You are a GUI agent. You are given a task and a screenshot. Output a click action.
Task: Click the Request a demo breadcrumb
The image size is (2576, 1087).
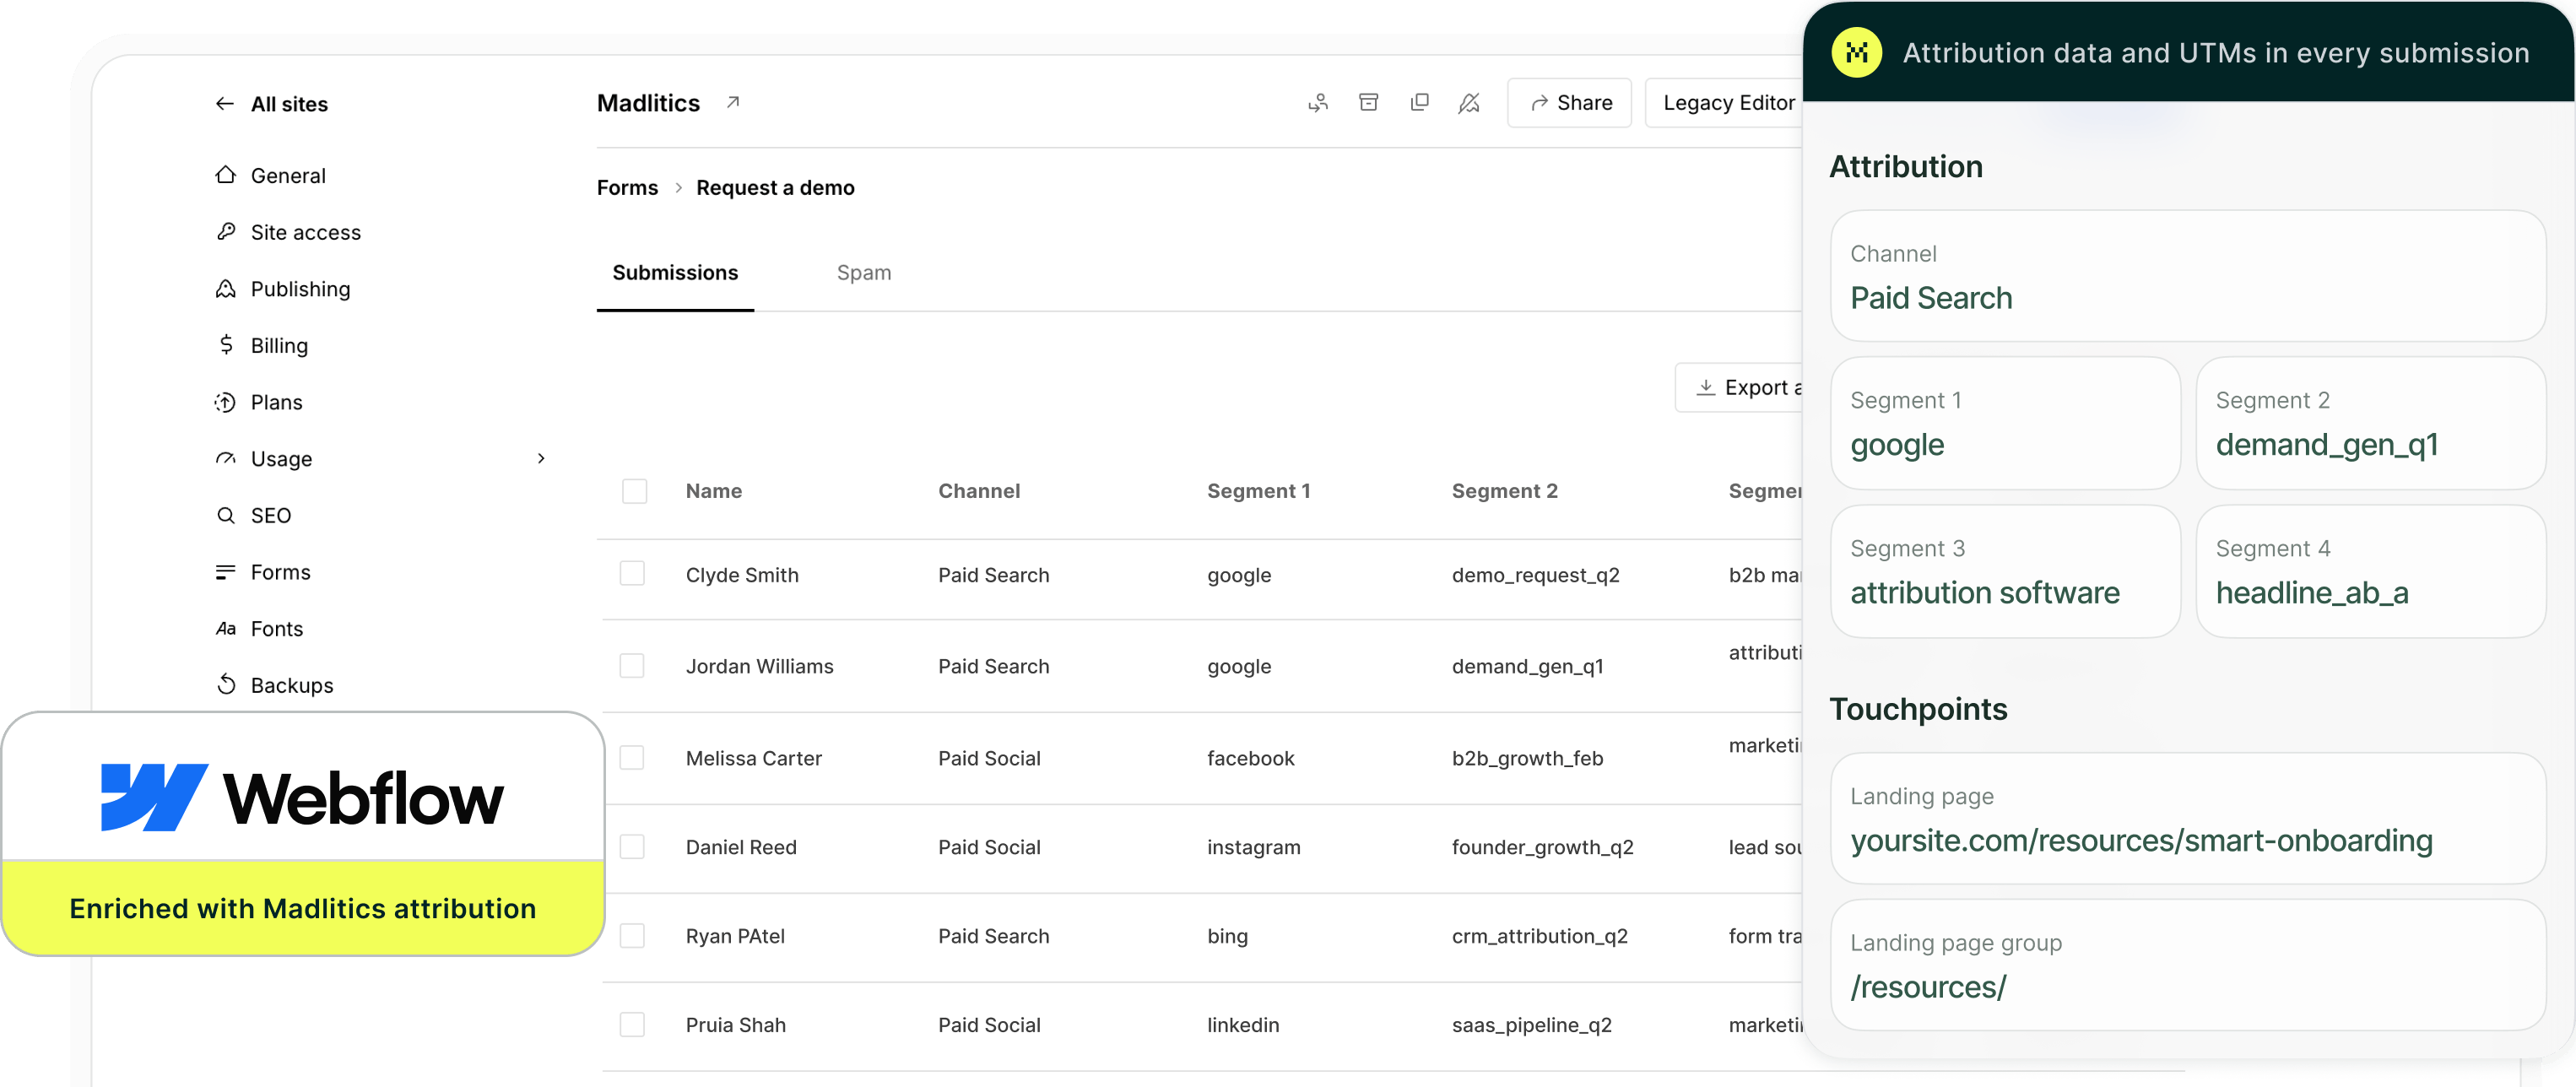pos(775,188)
